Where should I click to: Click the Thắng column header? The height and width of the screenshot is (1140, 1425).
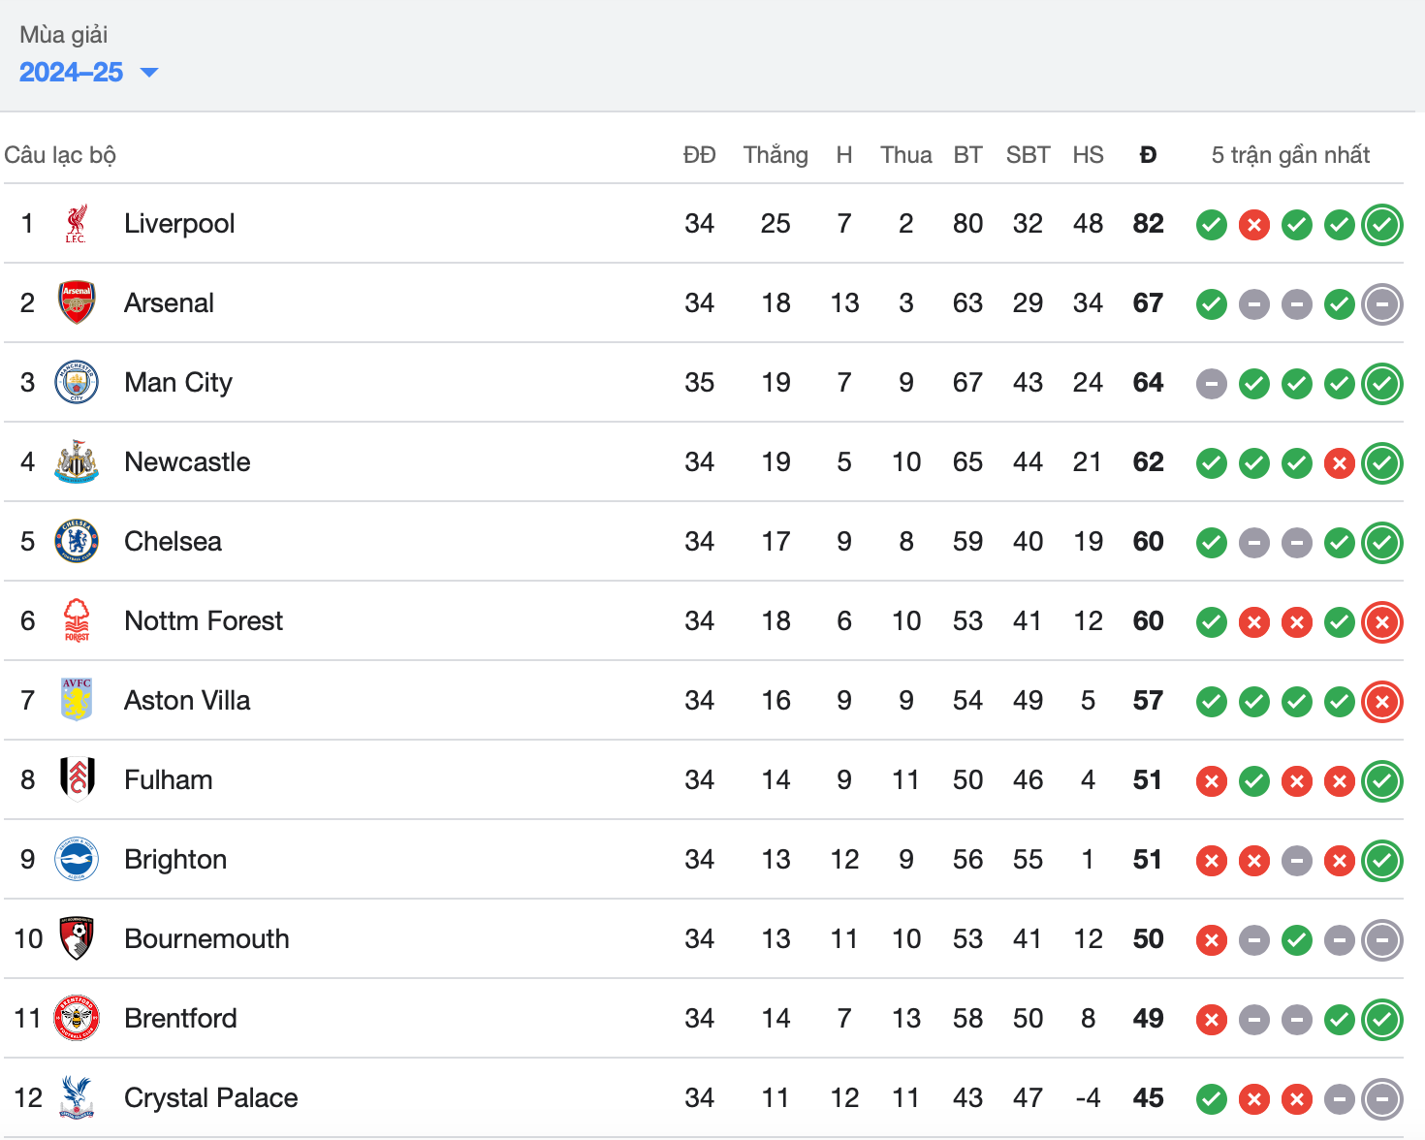[x=776, y=155]
